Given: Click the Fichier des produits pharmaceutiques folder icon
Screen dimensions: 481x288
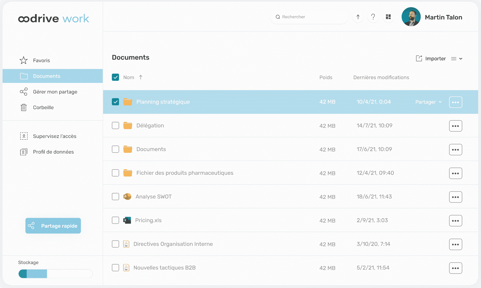Looking at the screenshot, I should pos(128,173).
